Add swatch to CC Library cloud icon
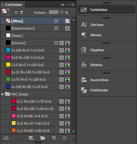 (x=6, y=138)
